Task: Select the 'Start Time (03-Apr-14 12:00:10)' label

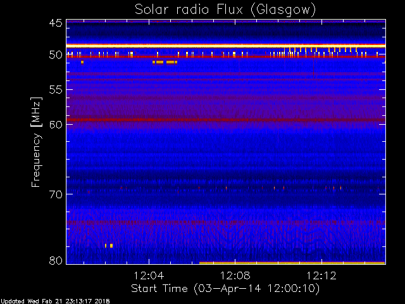Action: pyautogui.click(x=225, y=288)
